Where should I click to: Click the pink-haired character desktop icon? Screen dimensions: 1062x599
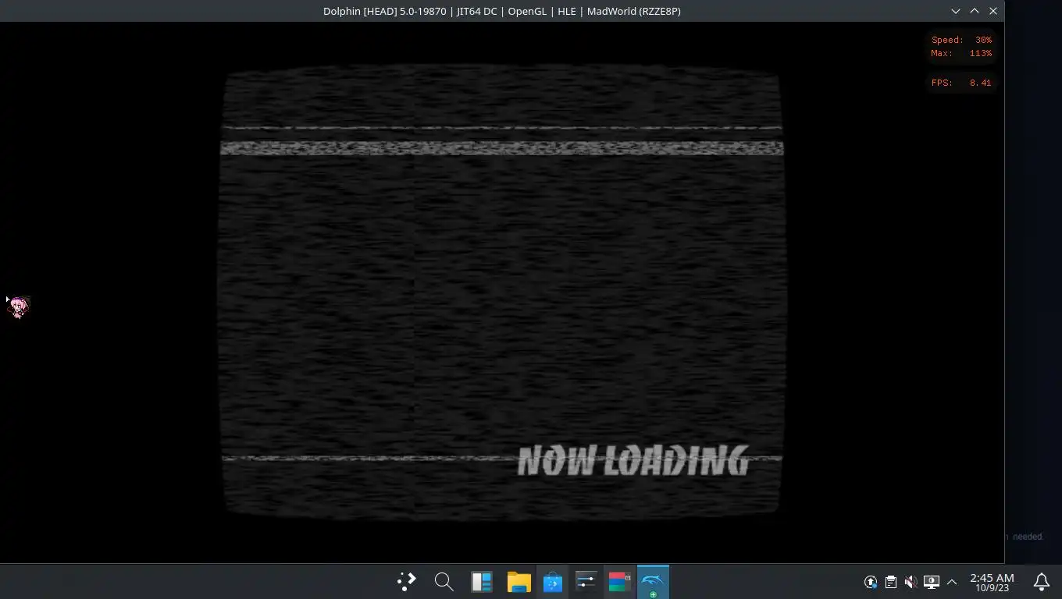click(18, 307)
